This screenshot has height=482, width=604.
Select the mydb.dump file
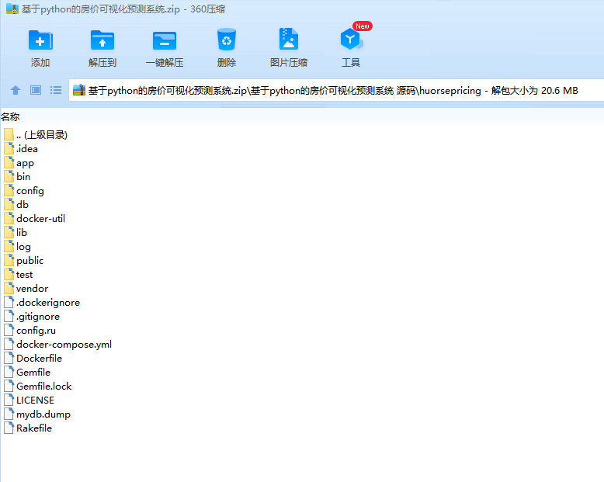coord(37,414)
